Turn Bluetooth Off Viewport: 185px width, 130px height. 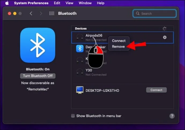(38, 76)
